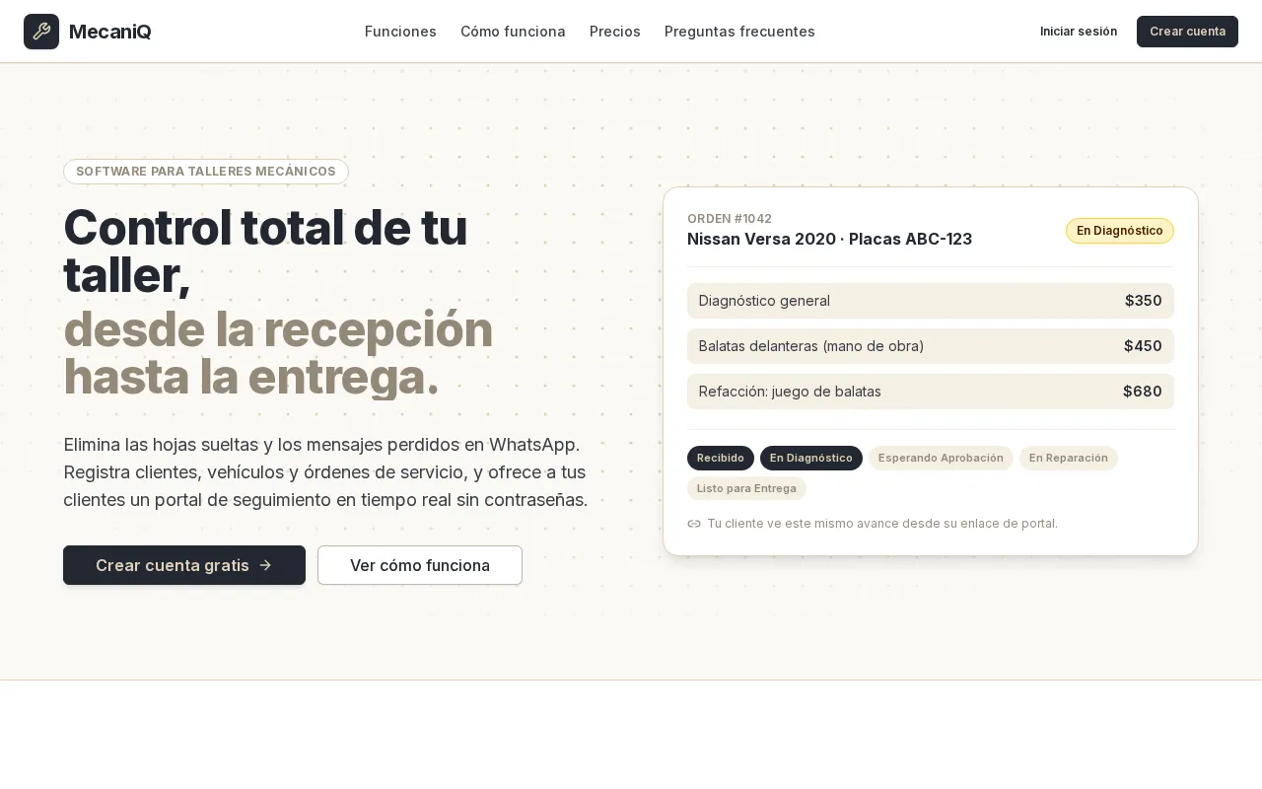This screenshot has height=789, width=1262.
Task: Select the Esperando Aprobación status chip
Action: tap(941, 458)
